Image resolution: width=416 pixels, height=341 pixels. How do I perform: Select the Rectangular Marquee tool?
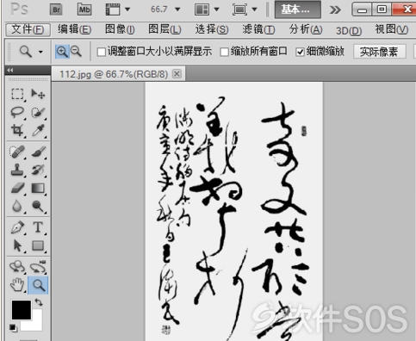pos(17,94)
